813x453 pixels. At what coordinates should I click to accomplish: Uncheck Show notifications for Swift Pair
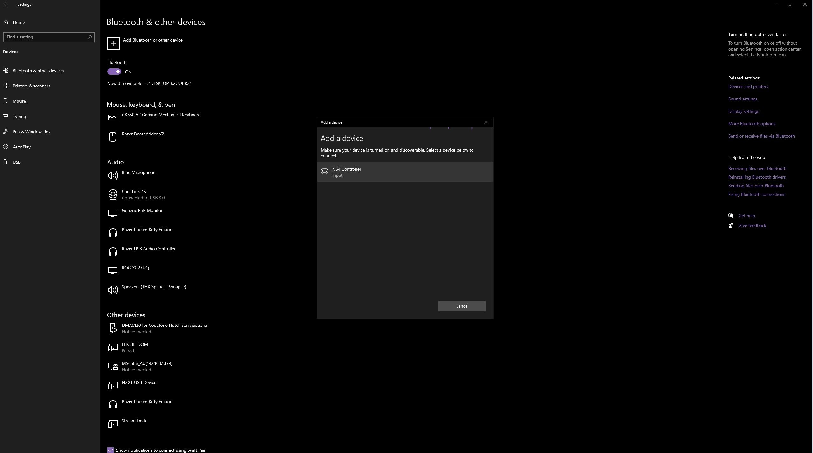(x=110, y=450)
